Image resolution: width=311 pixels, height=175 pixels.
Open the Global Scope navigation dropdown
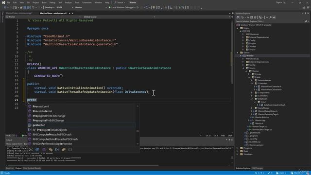coord(120,17)
